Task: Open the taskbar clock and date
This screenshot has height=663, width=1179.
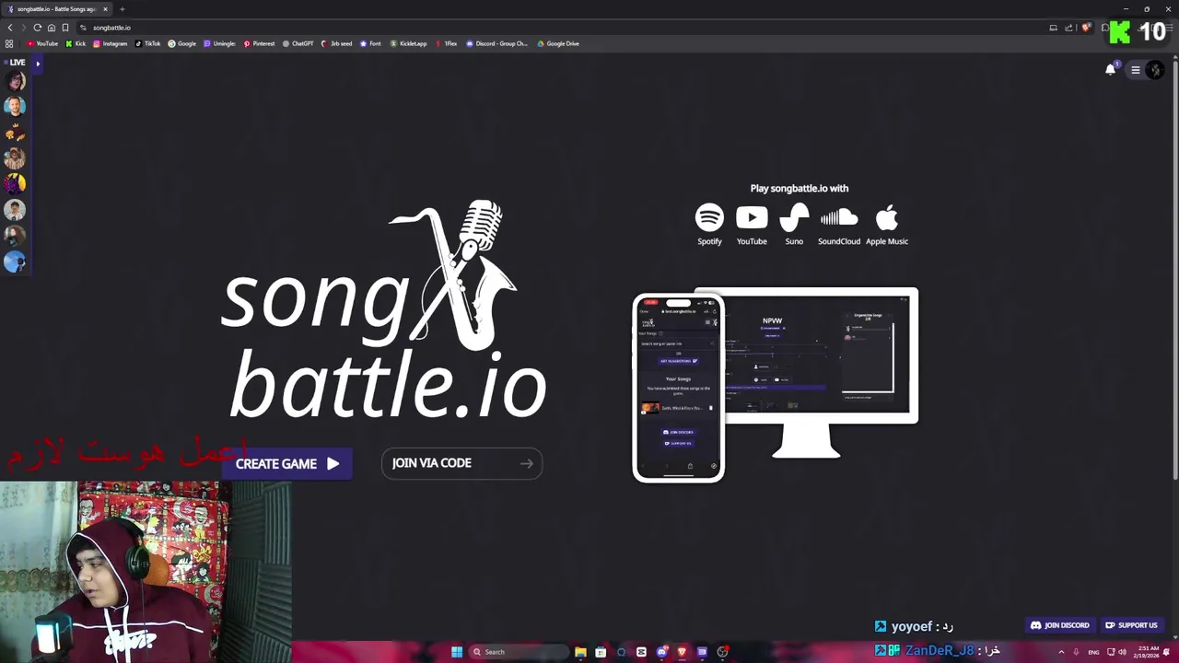Action: point(1148,651)
